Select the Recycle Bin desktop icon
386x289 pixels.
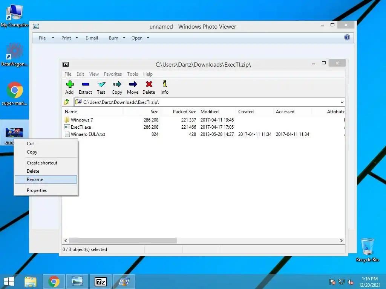click(367, 250)
